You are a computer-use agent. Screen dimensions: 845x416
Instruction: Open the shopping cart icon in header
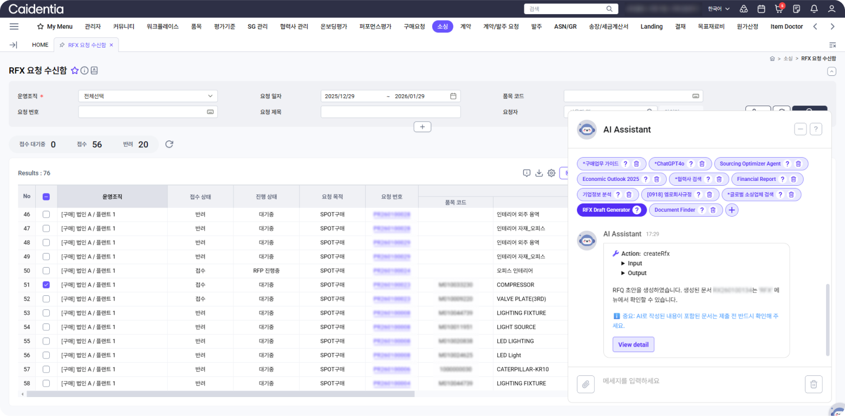click(x=778, y=9)
